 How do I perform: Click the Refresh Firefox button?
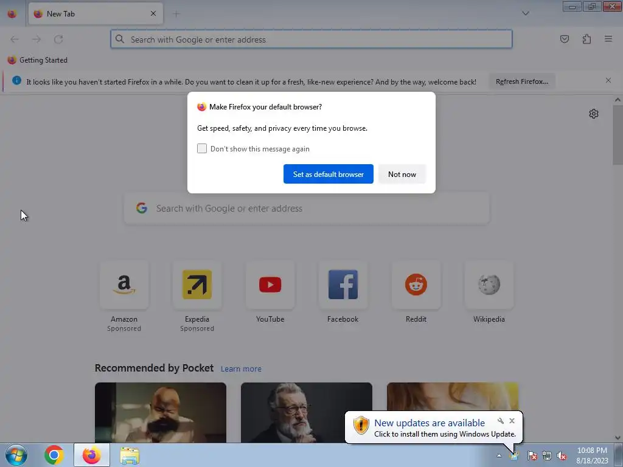tap(521, 81)
